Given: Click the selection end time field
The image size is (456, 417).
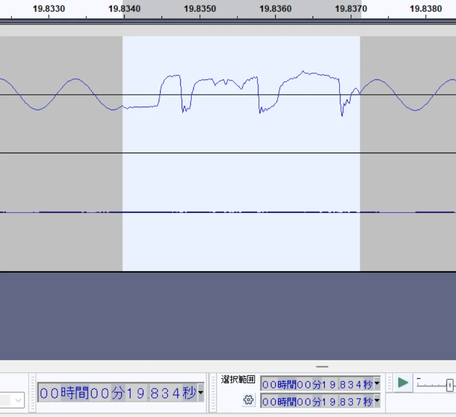Looking at the screenshot, I should [317, 401].
